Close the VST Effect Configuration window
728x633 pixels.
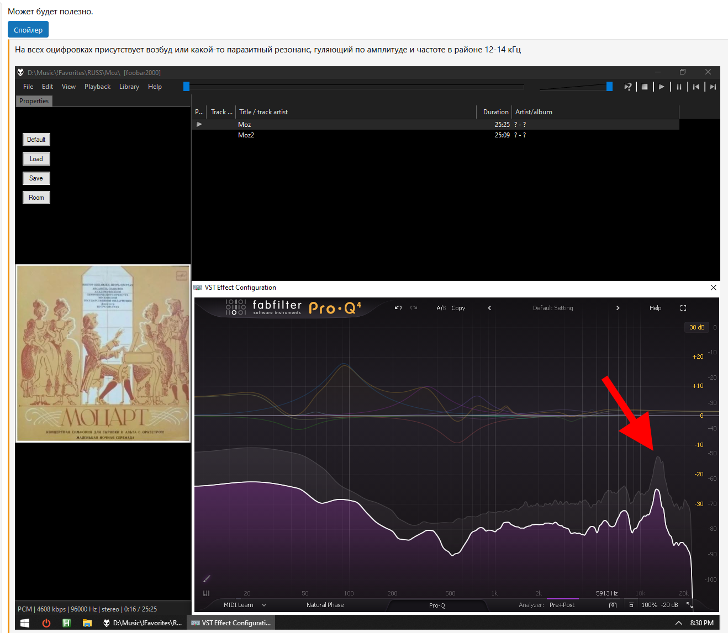(x=713, y=288)
